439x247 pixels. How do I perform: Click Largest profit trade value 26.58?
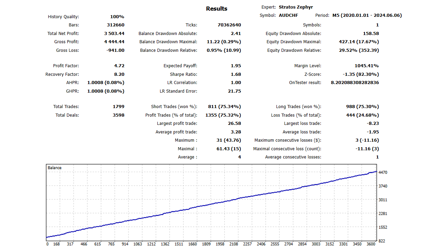coord(235,123)
